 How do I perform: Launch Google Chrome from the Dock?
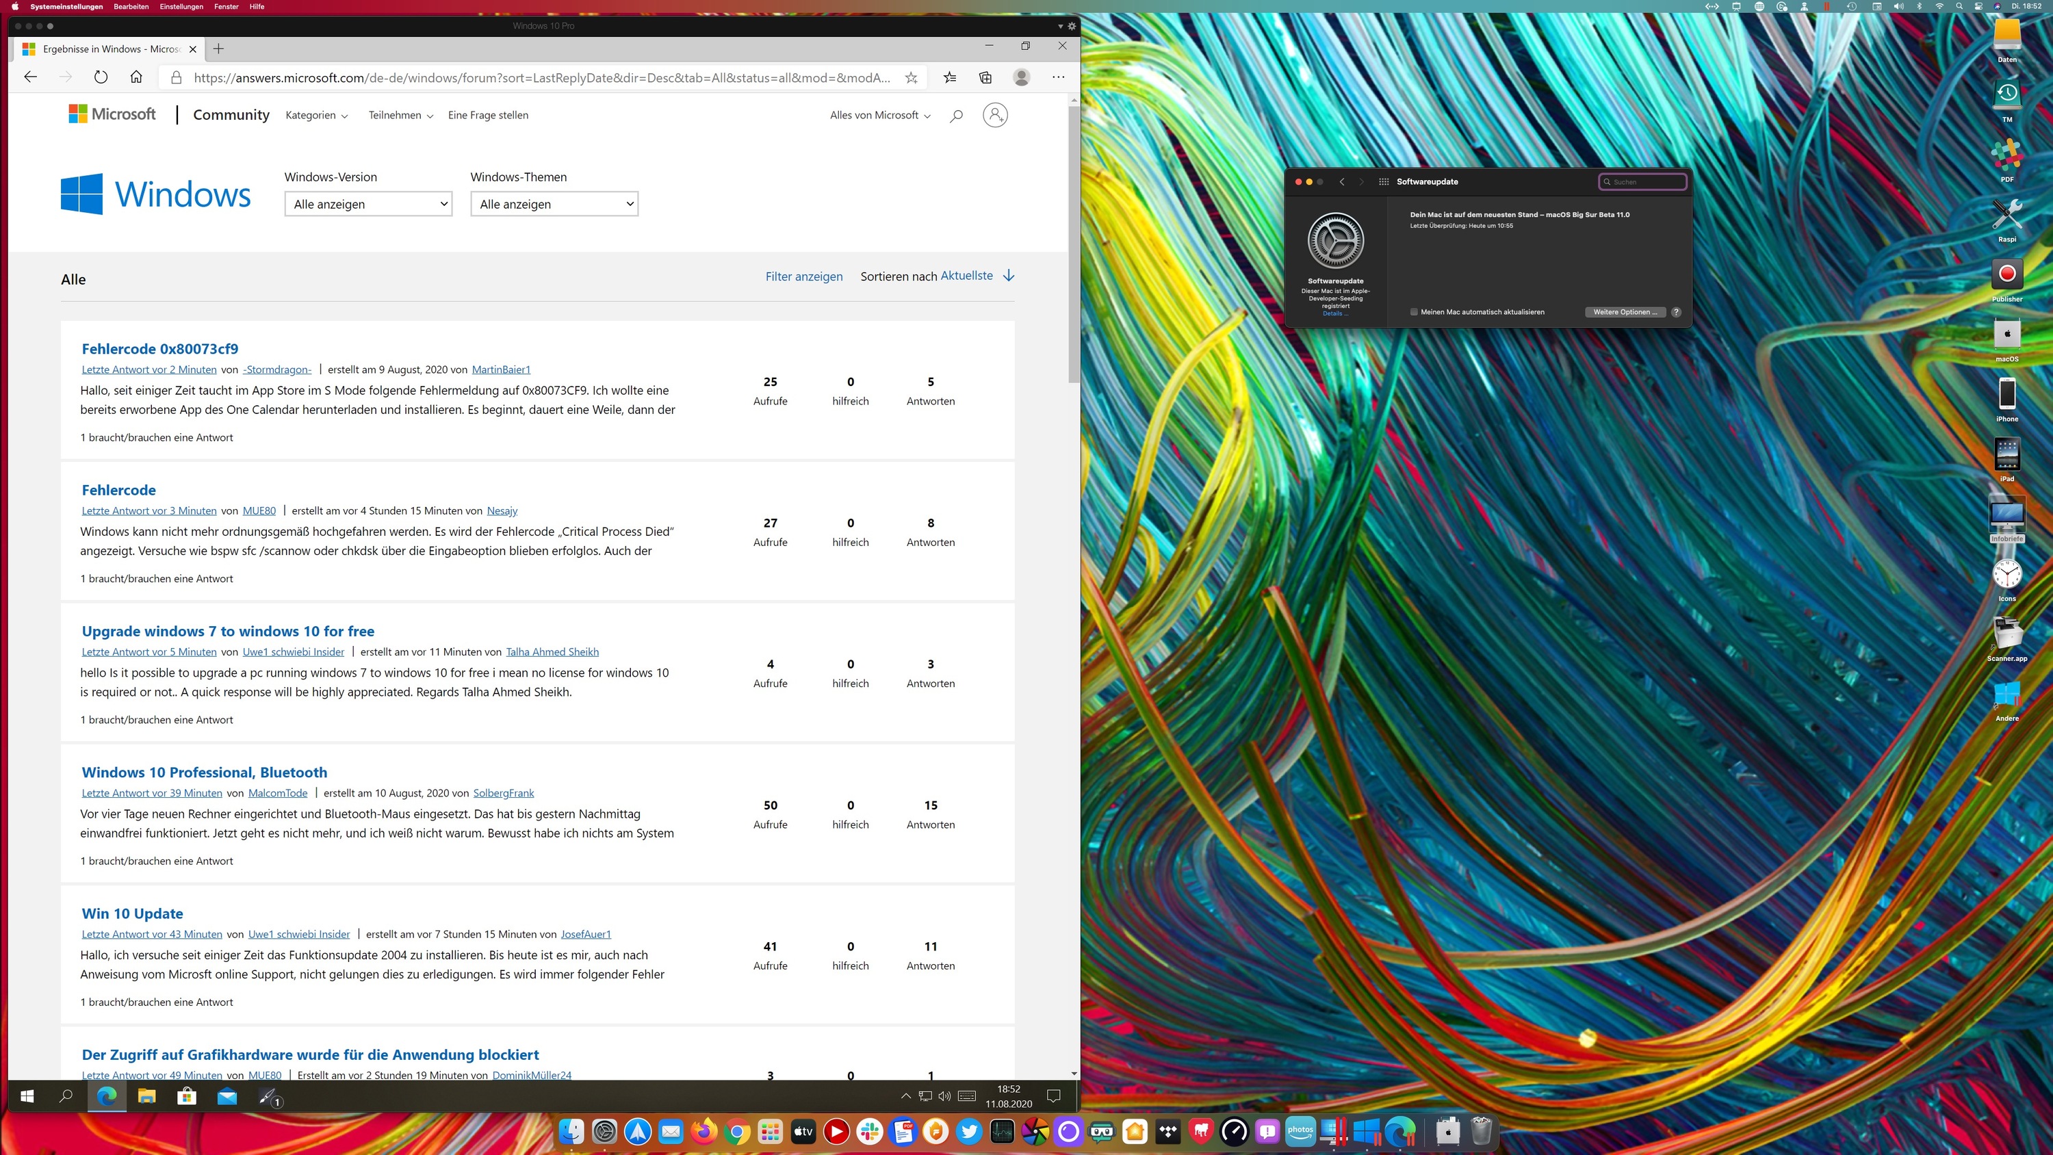click(x=737, y=1131)
